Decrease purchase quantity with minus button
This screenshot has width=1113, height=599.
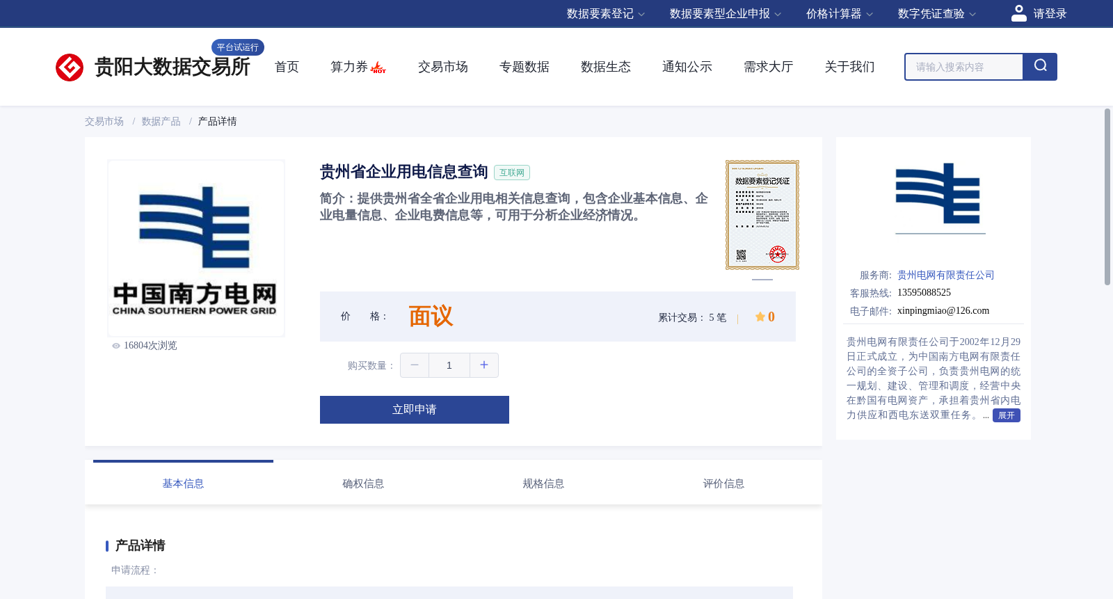pyautogui.click(x=415, y=365)
